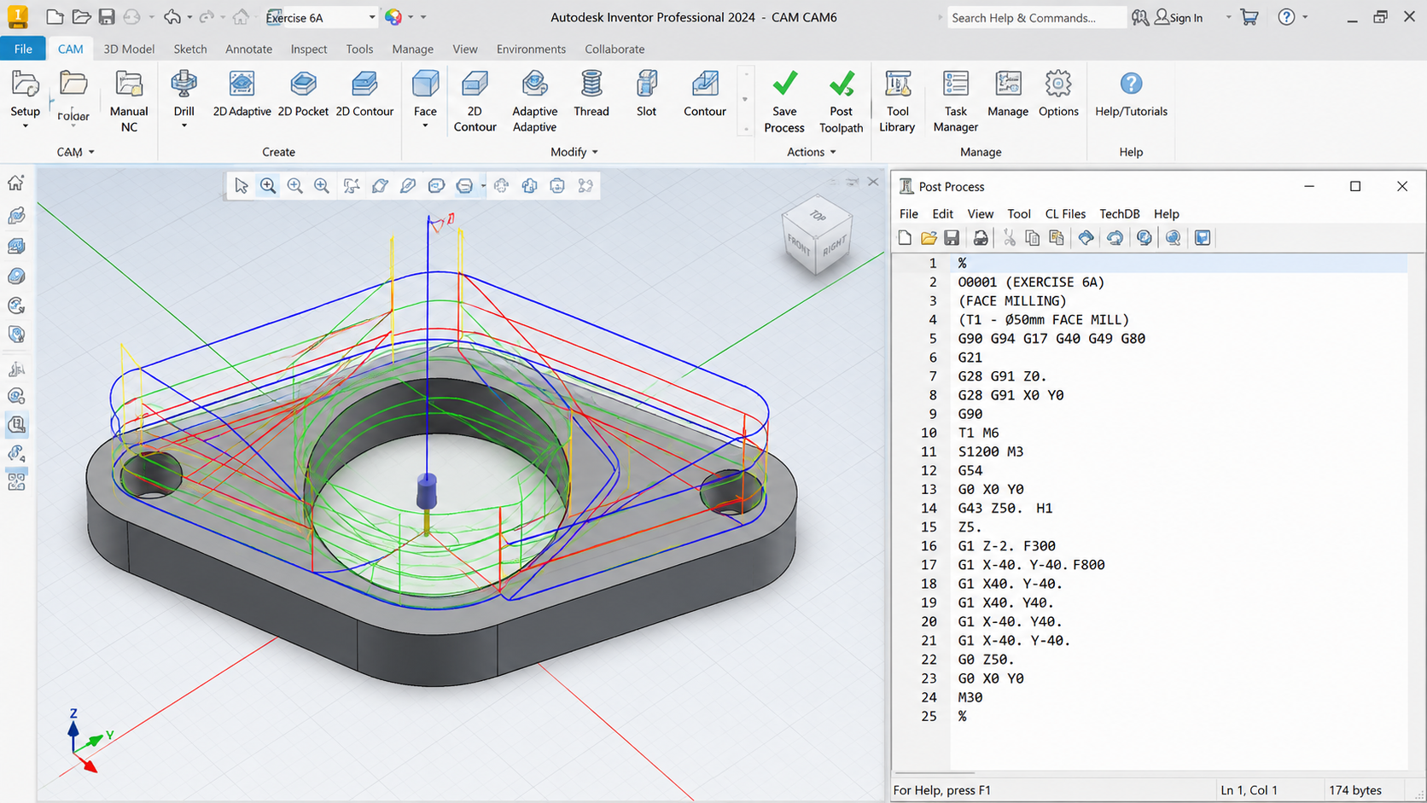Choose the Adaptive Adaptive ribbon tool
Image resolution: width=1427 pixels, height=803 pixels.
pos(534,102)
